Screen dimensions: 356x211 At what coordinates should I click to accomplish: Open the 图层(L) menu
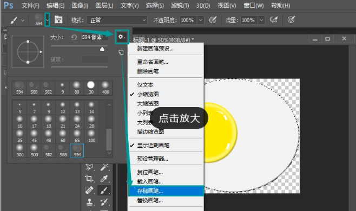pos(104,5)
